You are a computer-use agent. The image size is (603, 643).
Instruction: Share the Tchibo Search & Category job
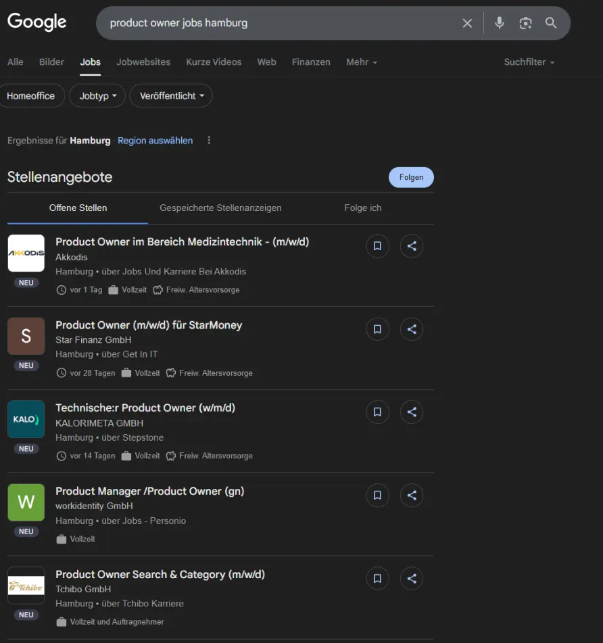(412, 579)
